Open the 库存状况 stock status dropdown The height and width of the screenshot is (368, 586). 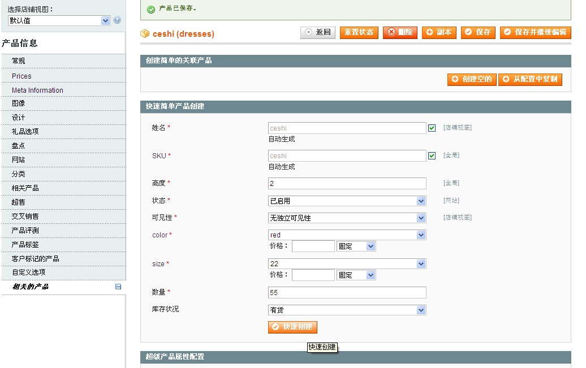click(347, 310)
